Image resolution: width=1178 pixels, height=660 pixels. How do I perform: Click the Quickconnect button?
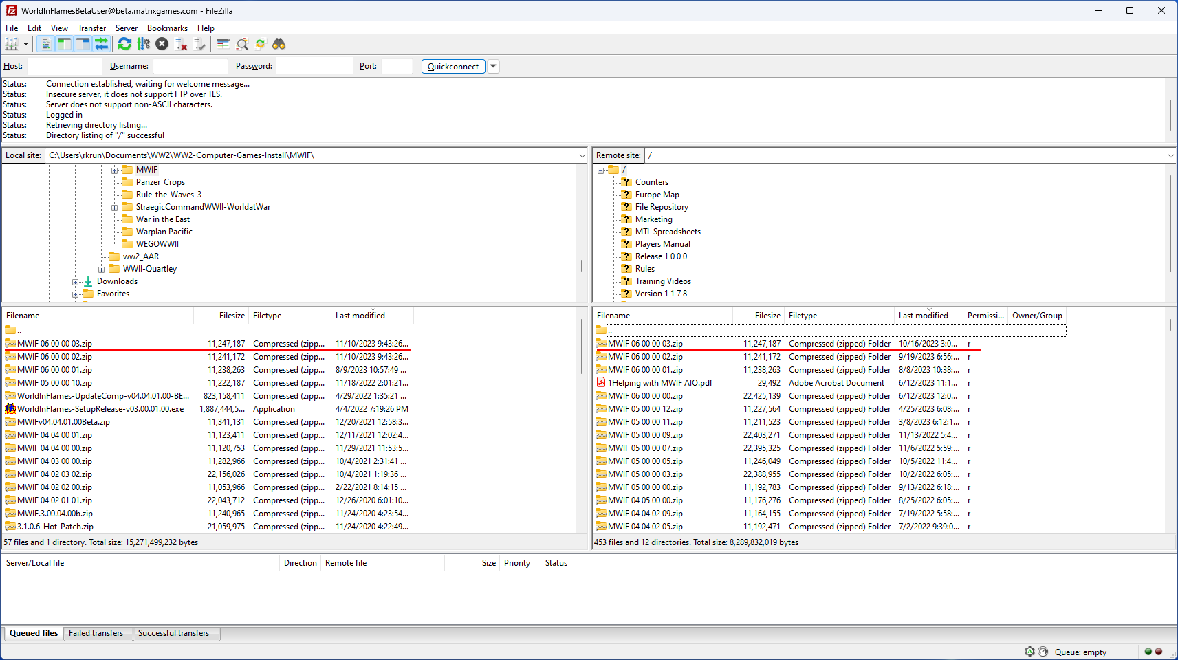[453, 67]
